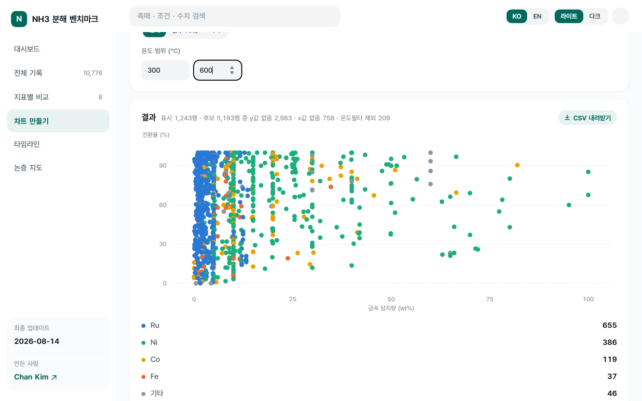
Task: Click the 금속 담지량 (wt%) axis label
Action: tap(391, 308)
